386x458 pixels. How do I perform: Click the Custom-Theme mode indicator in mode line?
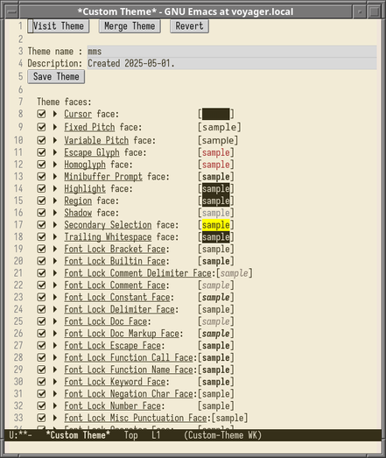[223, 435]
